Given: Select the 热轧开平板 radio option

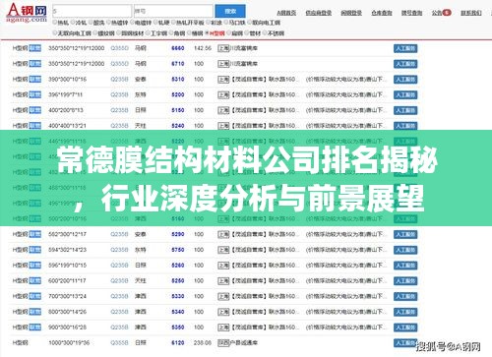Looking at the screenshot, I should coord(174,23).
